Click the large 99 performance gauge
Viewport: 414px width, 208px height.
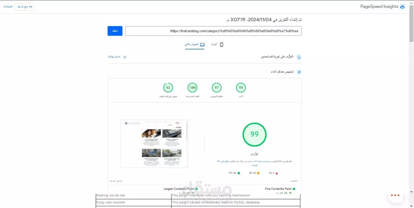click(x=255, y=135)
